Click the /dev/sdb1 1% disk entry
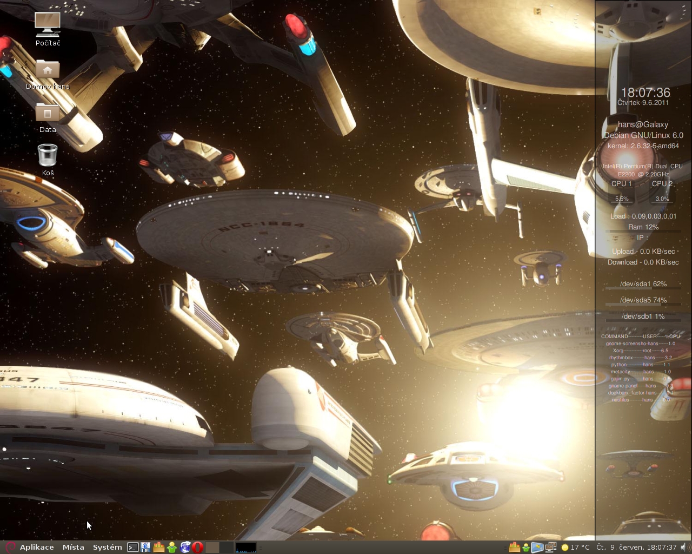The width and height of the screenshot is (692, 554). (x=643, y=316)
